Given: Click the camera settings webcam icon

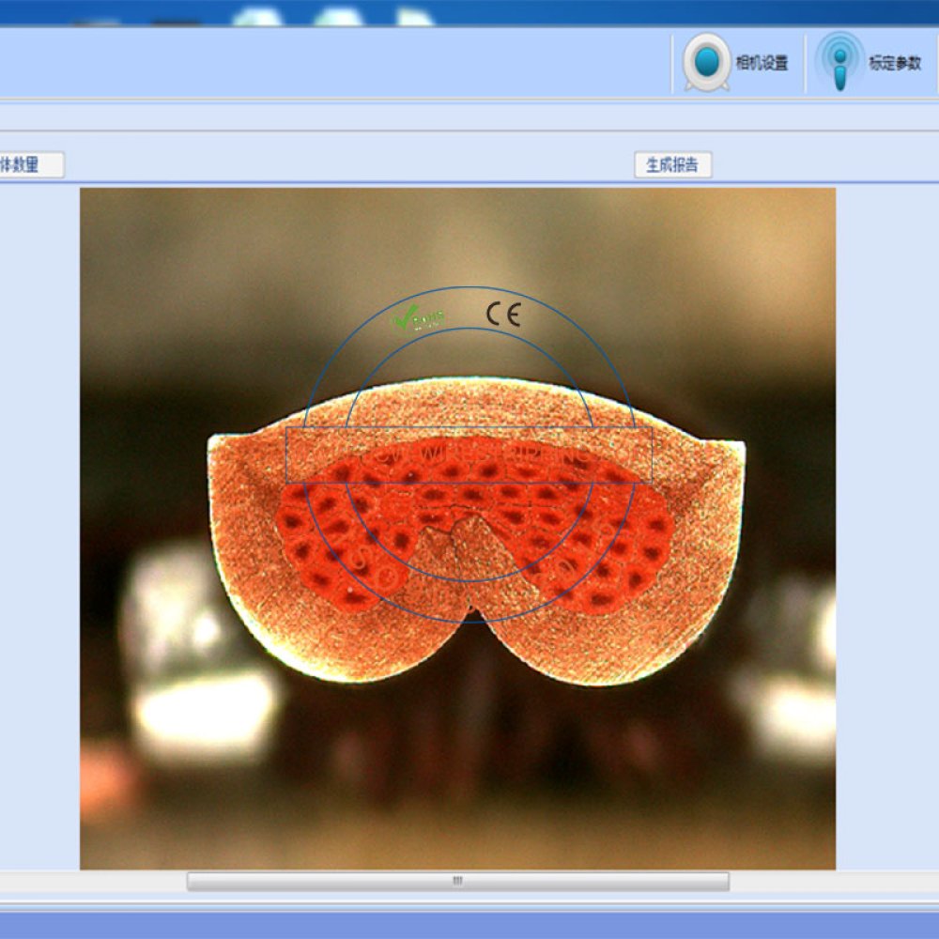Looking at the screenshot, I should point(706,63).
